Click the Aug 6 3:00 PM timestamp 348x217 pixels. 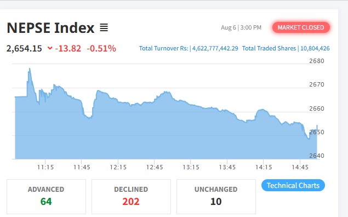point(241,27)
